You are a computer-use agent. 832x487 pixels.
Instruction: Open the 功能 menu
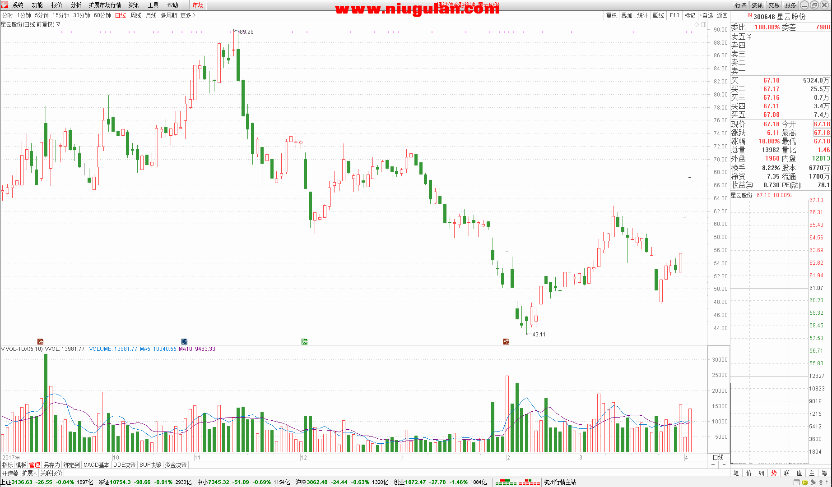point(37,5)
